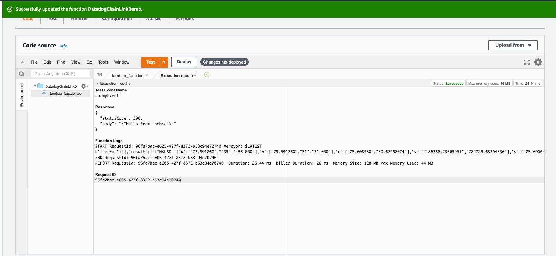Open the environment folder gear settings menu
556x256 pixels.
pos(84,86)
